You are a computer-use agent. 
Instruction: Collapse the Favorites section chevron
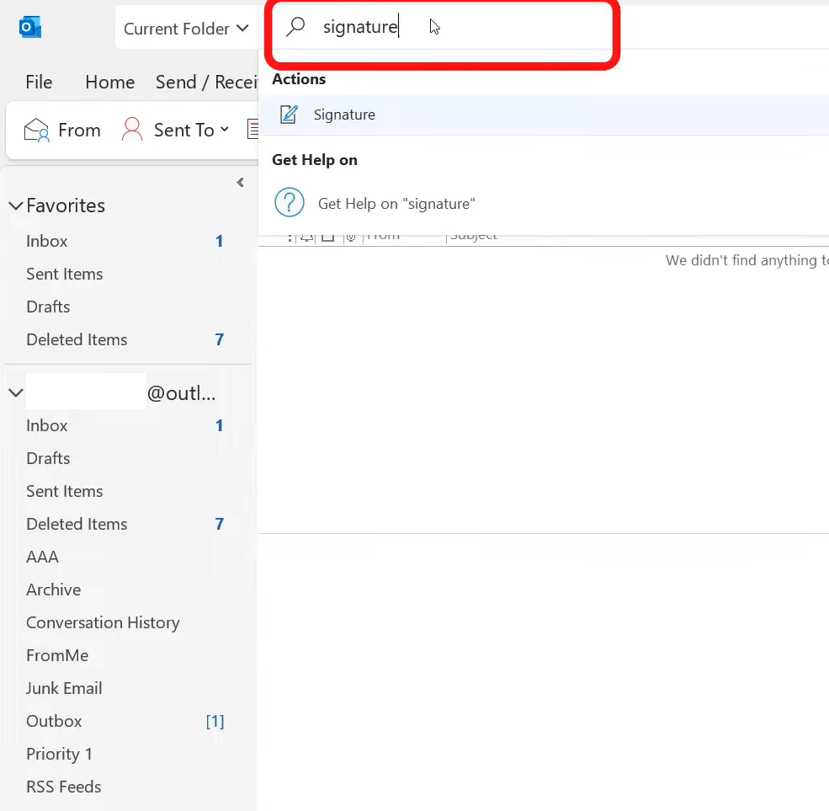point(16,205)
